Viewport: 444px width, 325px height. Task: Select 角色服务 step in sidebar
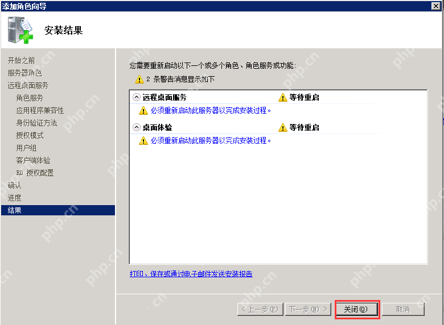coord(30,98)
